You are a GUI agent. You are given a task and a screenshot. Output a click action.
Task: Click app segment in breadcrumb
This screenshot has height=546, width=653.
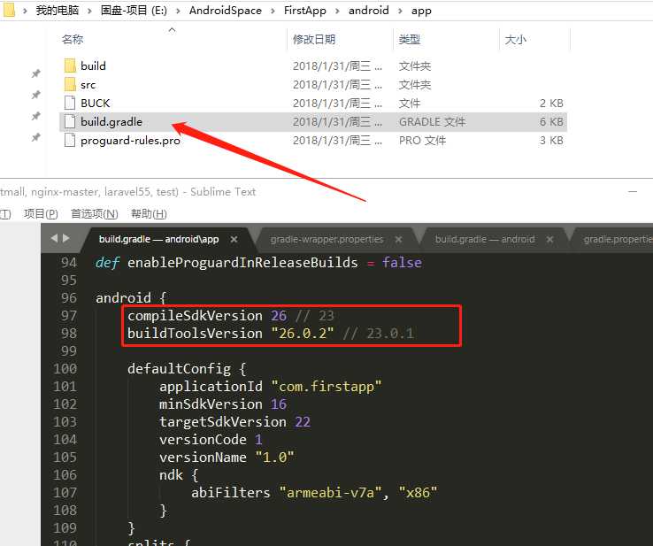[421, 11]
